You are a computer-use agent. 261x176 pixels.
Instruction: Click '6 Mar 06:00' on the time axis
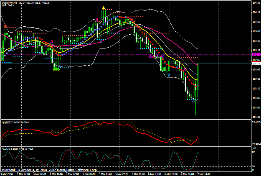(x=138, y=174)
